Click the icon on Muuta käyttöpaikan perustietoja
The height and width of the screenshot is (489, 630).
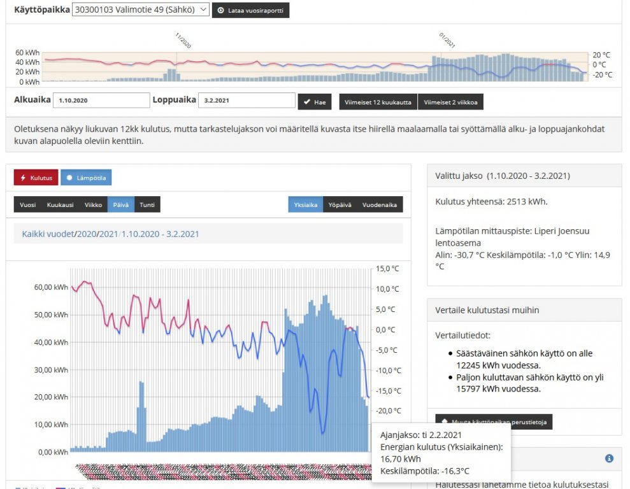coord(444,422)
